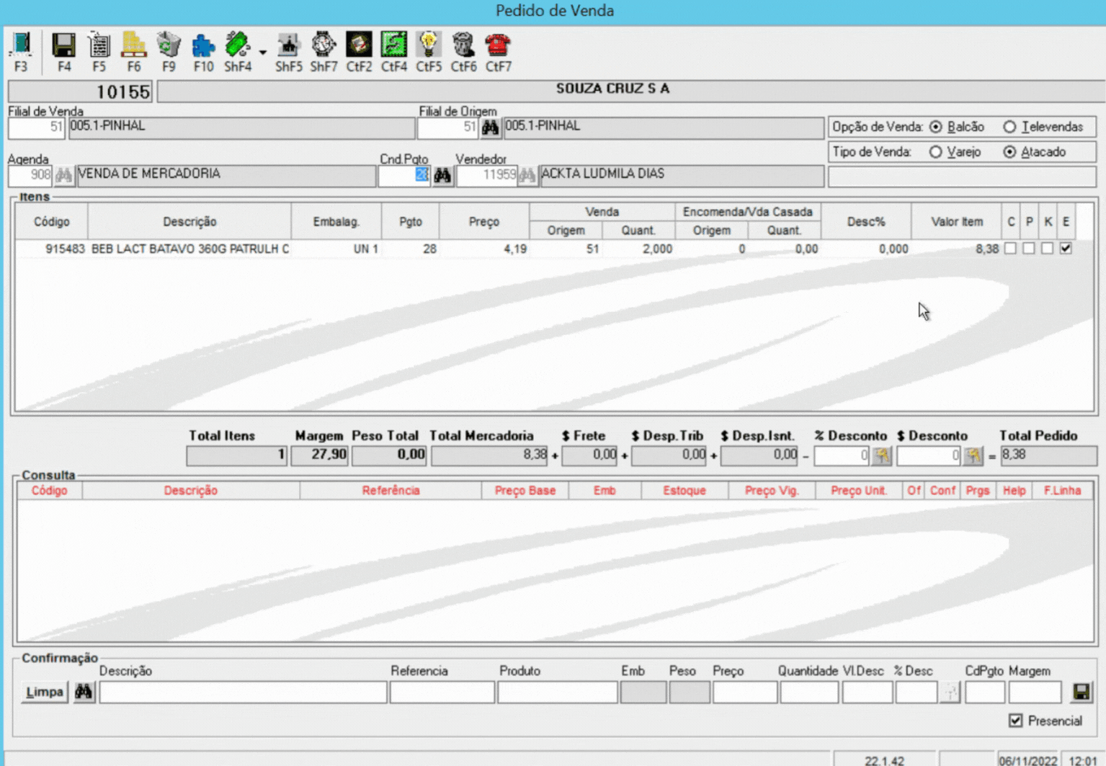The width and height of the screenshot is (1106, 766).
Task: Click the F3 exit door icon
Action: pyautogui.click(x=21, y=45)
